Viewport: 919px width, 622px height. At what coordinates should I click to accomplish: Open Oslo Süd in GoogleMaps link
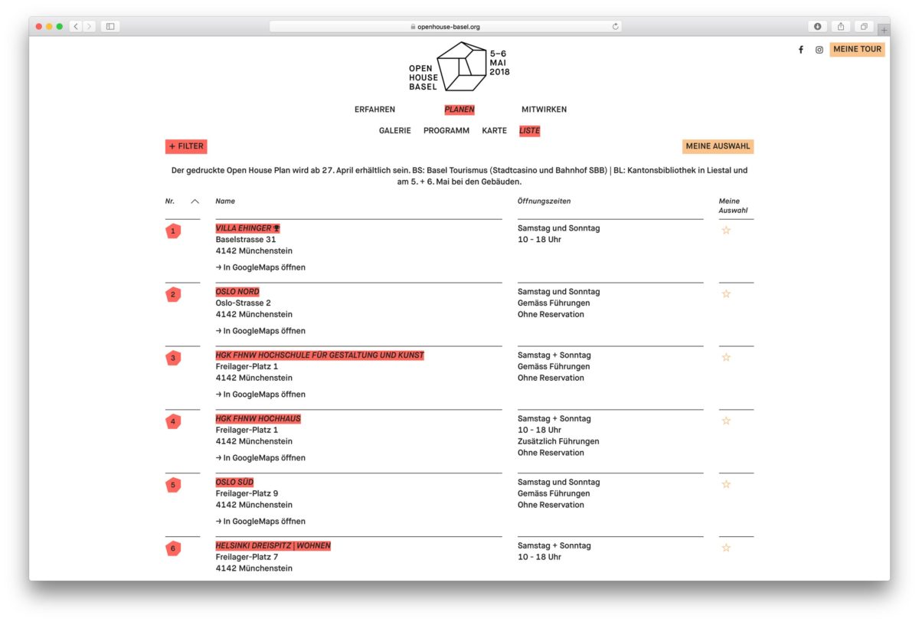260,522
